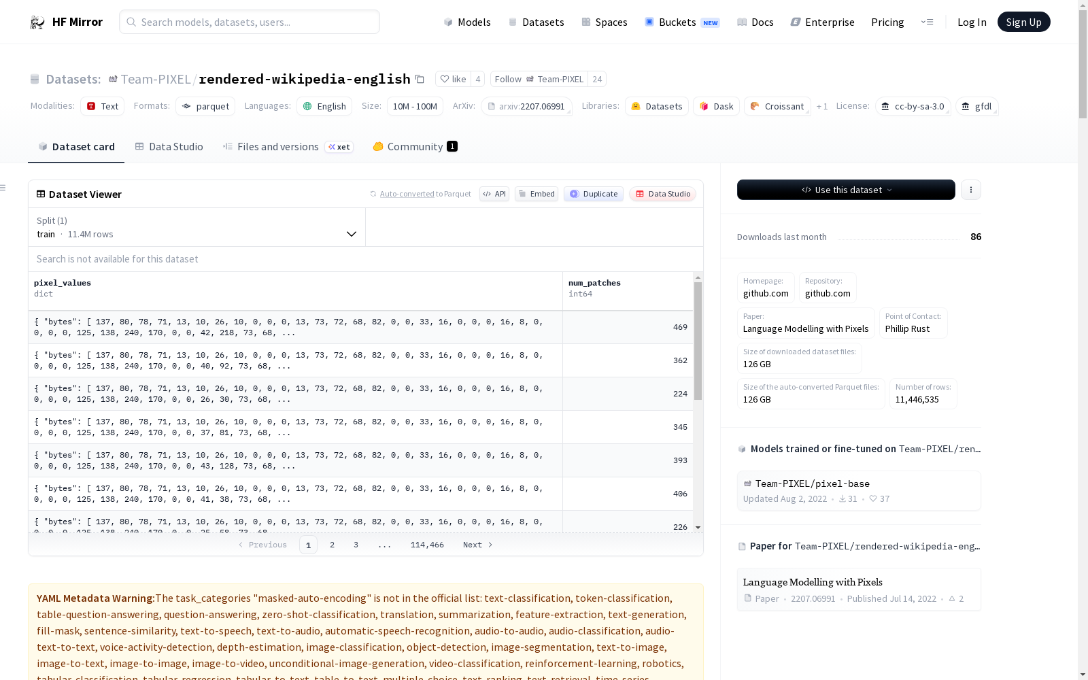Click the heart like icon
The image size is (1088, 680).
click(444, 80)
